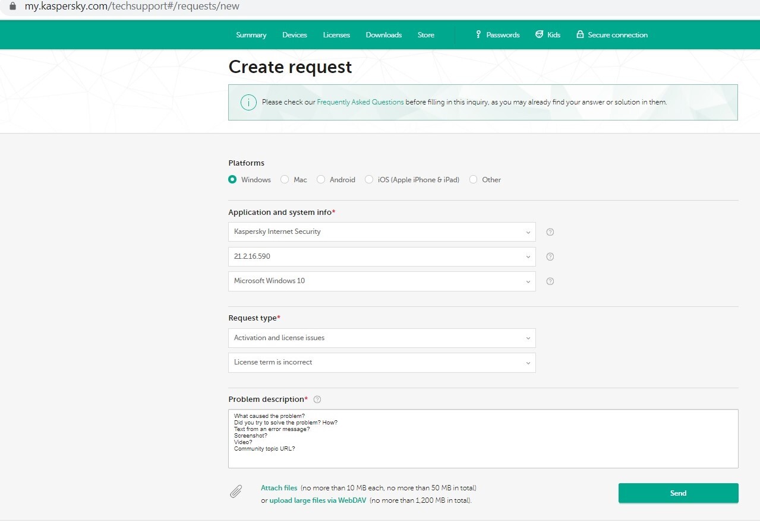Open the Summary tab
The width and height of the screenshot is (760, 523).
pyautogui.click(x=251, y=35)
